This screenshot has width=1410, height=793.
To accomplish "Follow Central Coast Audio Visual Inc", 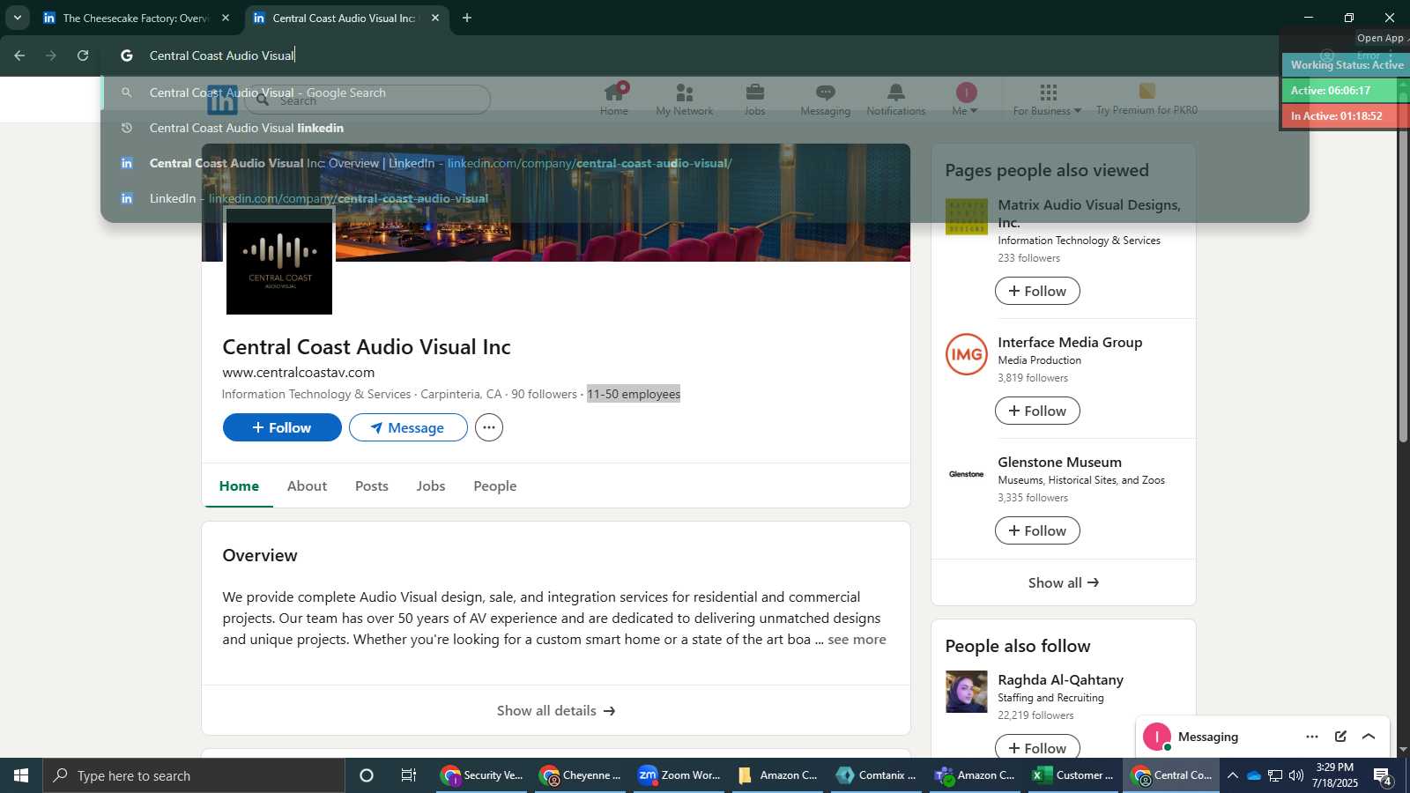I will tap(282, 427).
